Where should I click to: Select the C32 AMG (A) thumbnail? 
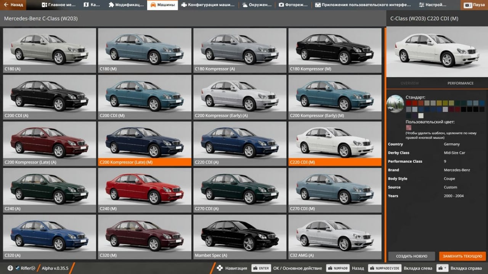pyautogui.click(x=335, y=237)
